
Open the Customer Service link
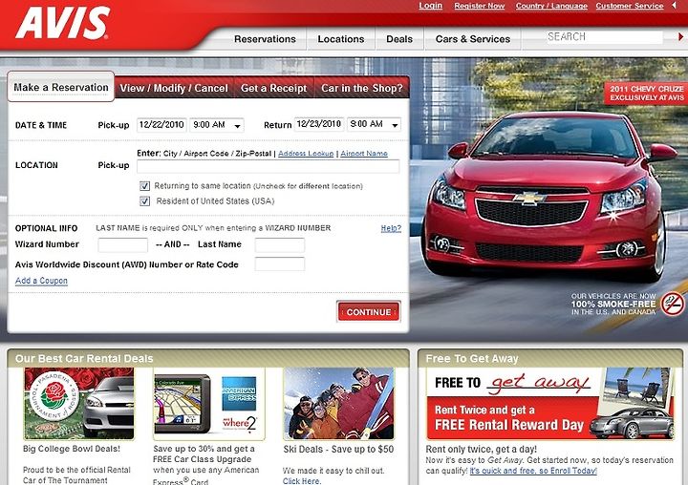pyautogui.click(x=629, y=6)
